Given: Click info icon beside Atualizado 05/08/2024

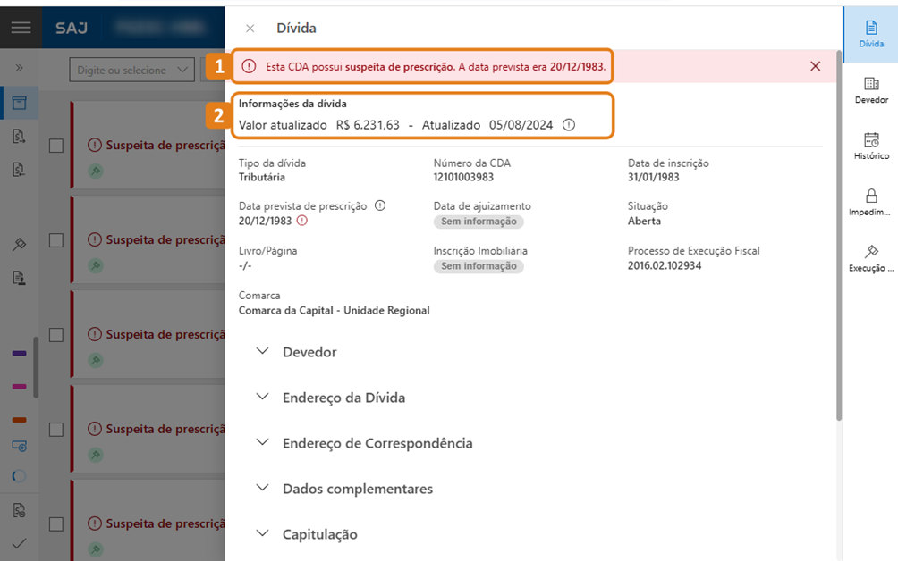Looking at the screenshot, I should point(568,125).
